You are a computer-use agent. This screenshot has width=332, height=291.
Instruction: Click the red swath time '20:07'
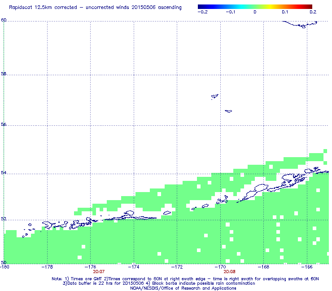(99, 272)
